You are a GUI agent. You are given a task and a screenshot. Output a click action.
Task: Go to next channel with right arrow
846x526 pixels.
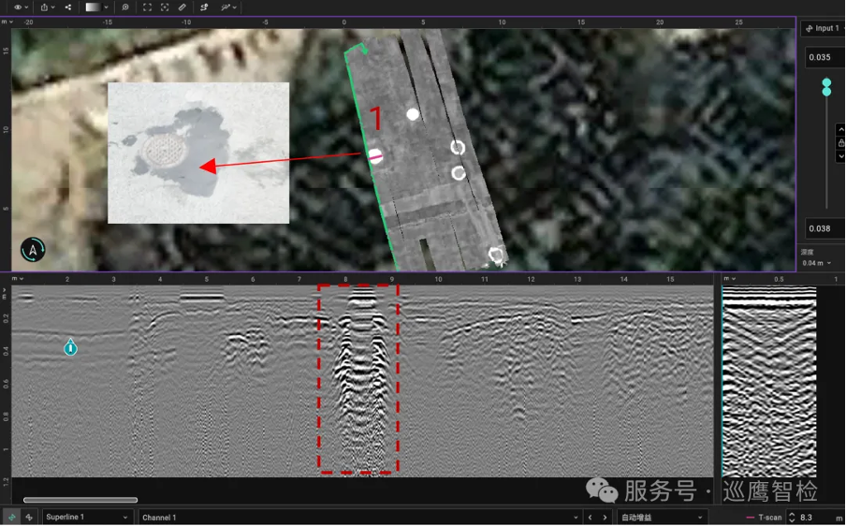click(605, 517)
